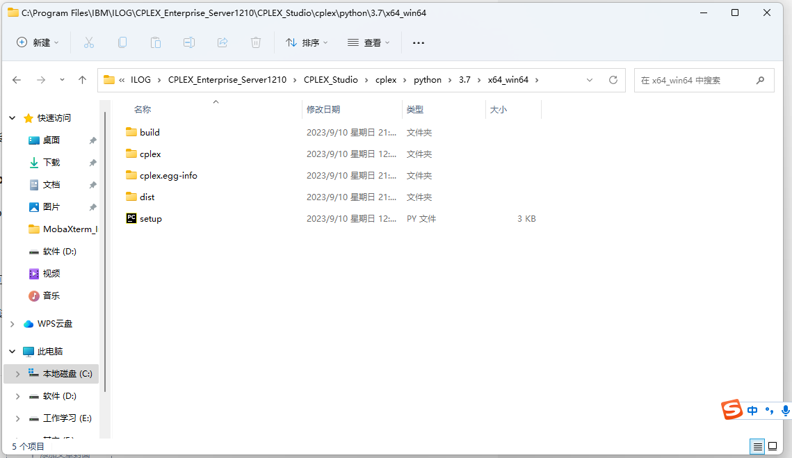The width and height of the screenshot is (792, 458).
Task: Sort by the 修改日期 column header
Action: (323, 109)
